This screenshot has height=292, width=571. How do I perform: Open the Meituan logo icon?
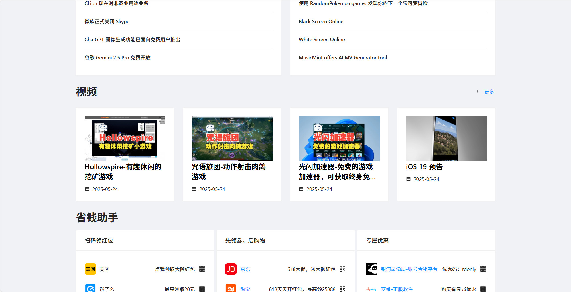(x=90, y=269)
